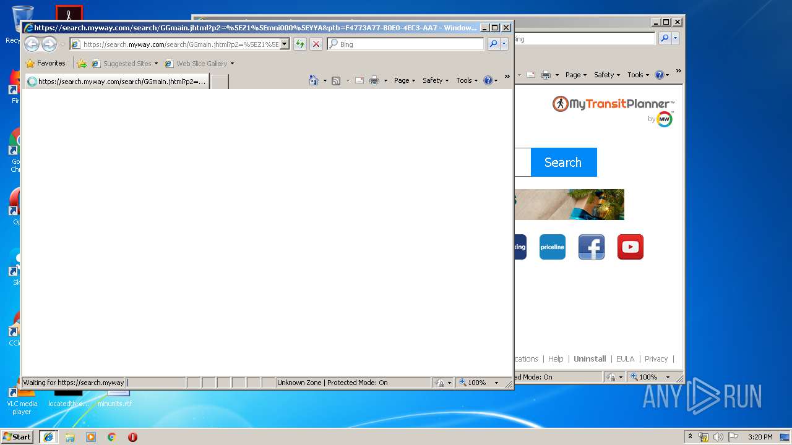Click the Read Mail icon in front IE command bar
Screen dimensions: 792x445
point(359,80)
